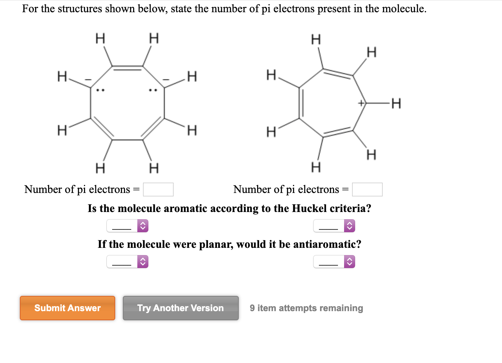Viewport: 502px width, 363px height.
Task: Expand the Huckel aromatic selector for the right molecule
Action: [334, 226]
